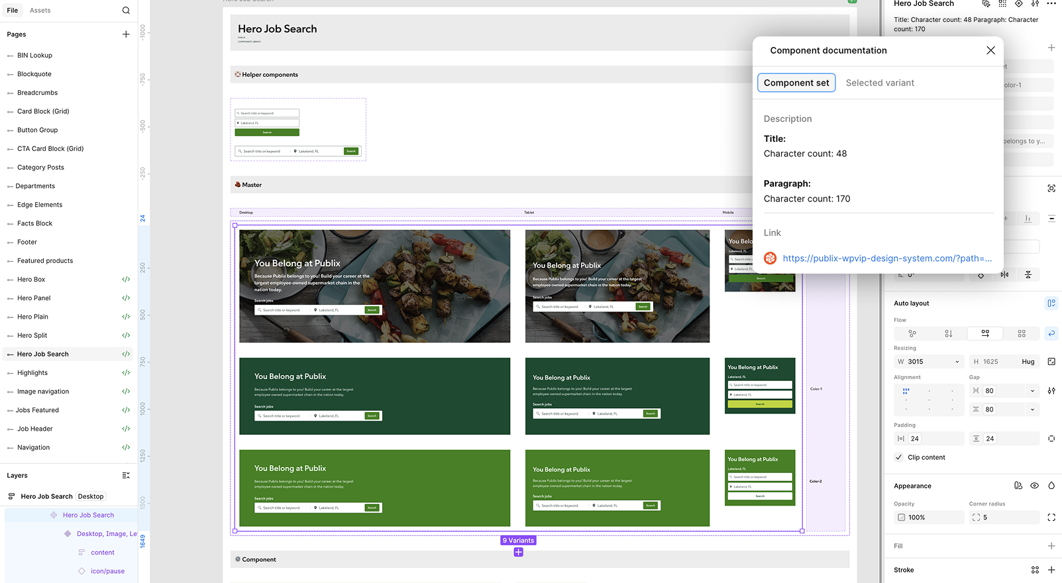Open the File tab

point(13,11)
